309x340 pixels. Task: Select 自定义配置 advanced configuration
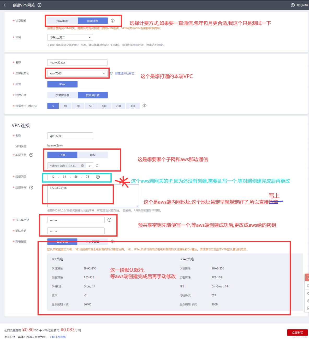coord(93,242)
